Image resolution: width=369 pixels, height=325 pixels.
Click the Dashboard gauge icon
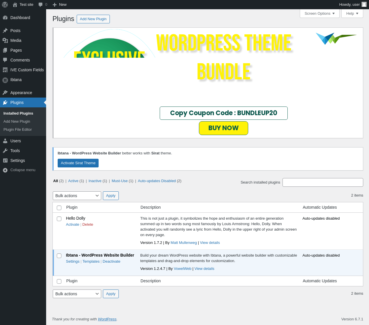point(5,18)
